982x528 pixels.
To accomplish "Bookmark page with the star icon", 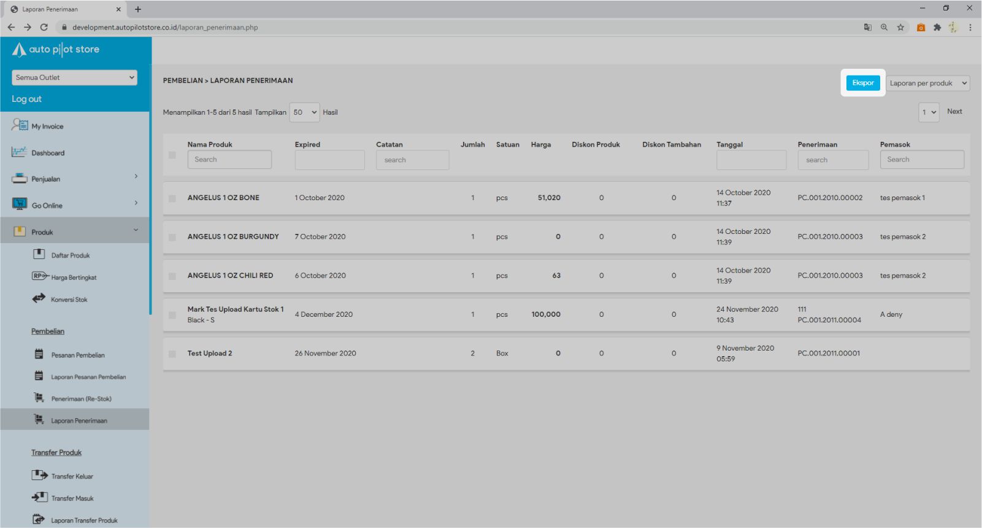I will pos(900,27).
